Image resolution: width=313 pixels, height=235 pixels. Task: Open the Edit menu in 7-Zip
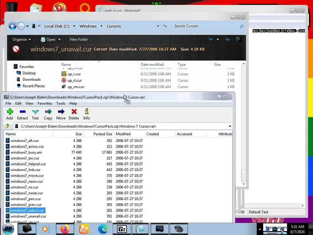tap(18, 103)
